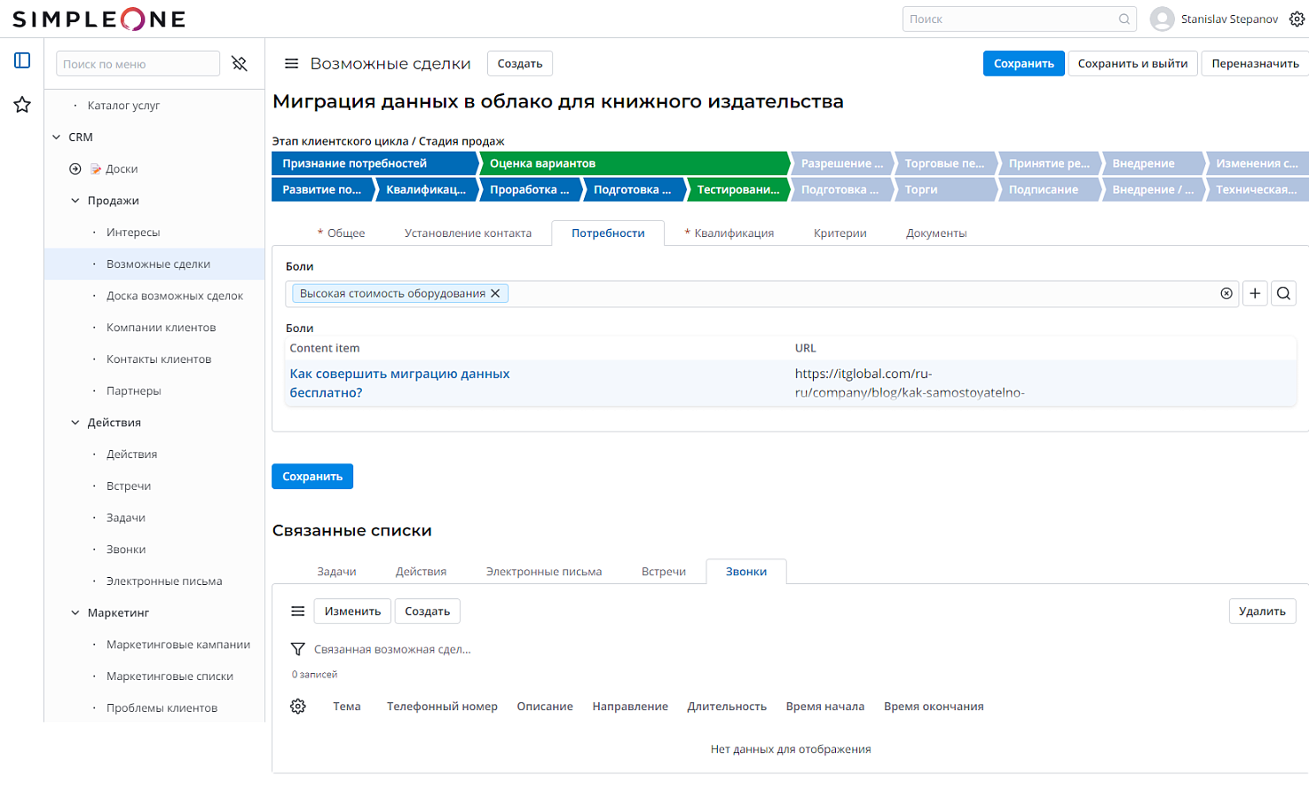Collapse the Маркетинг group
This screenshot has height=799, width=1309.
coord(75,613)
